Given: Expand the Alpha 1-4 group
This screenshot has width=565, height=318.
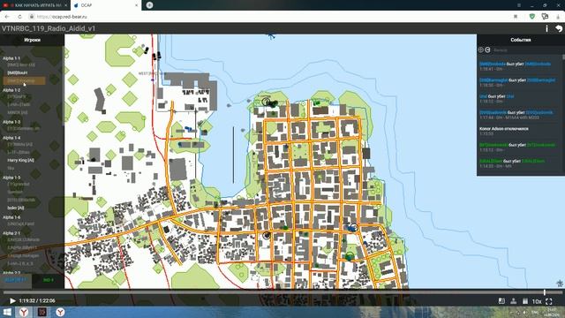Looking at the screenshot, I should (11, 138).
